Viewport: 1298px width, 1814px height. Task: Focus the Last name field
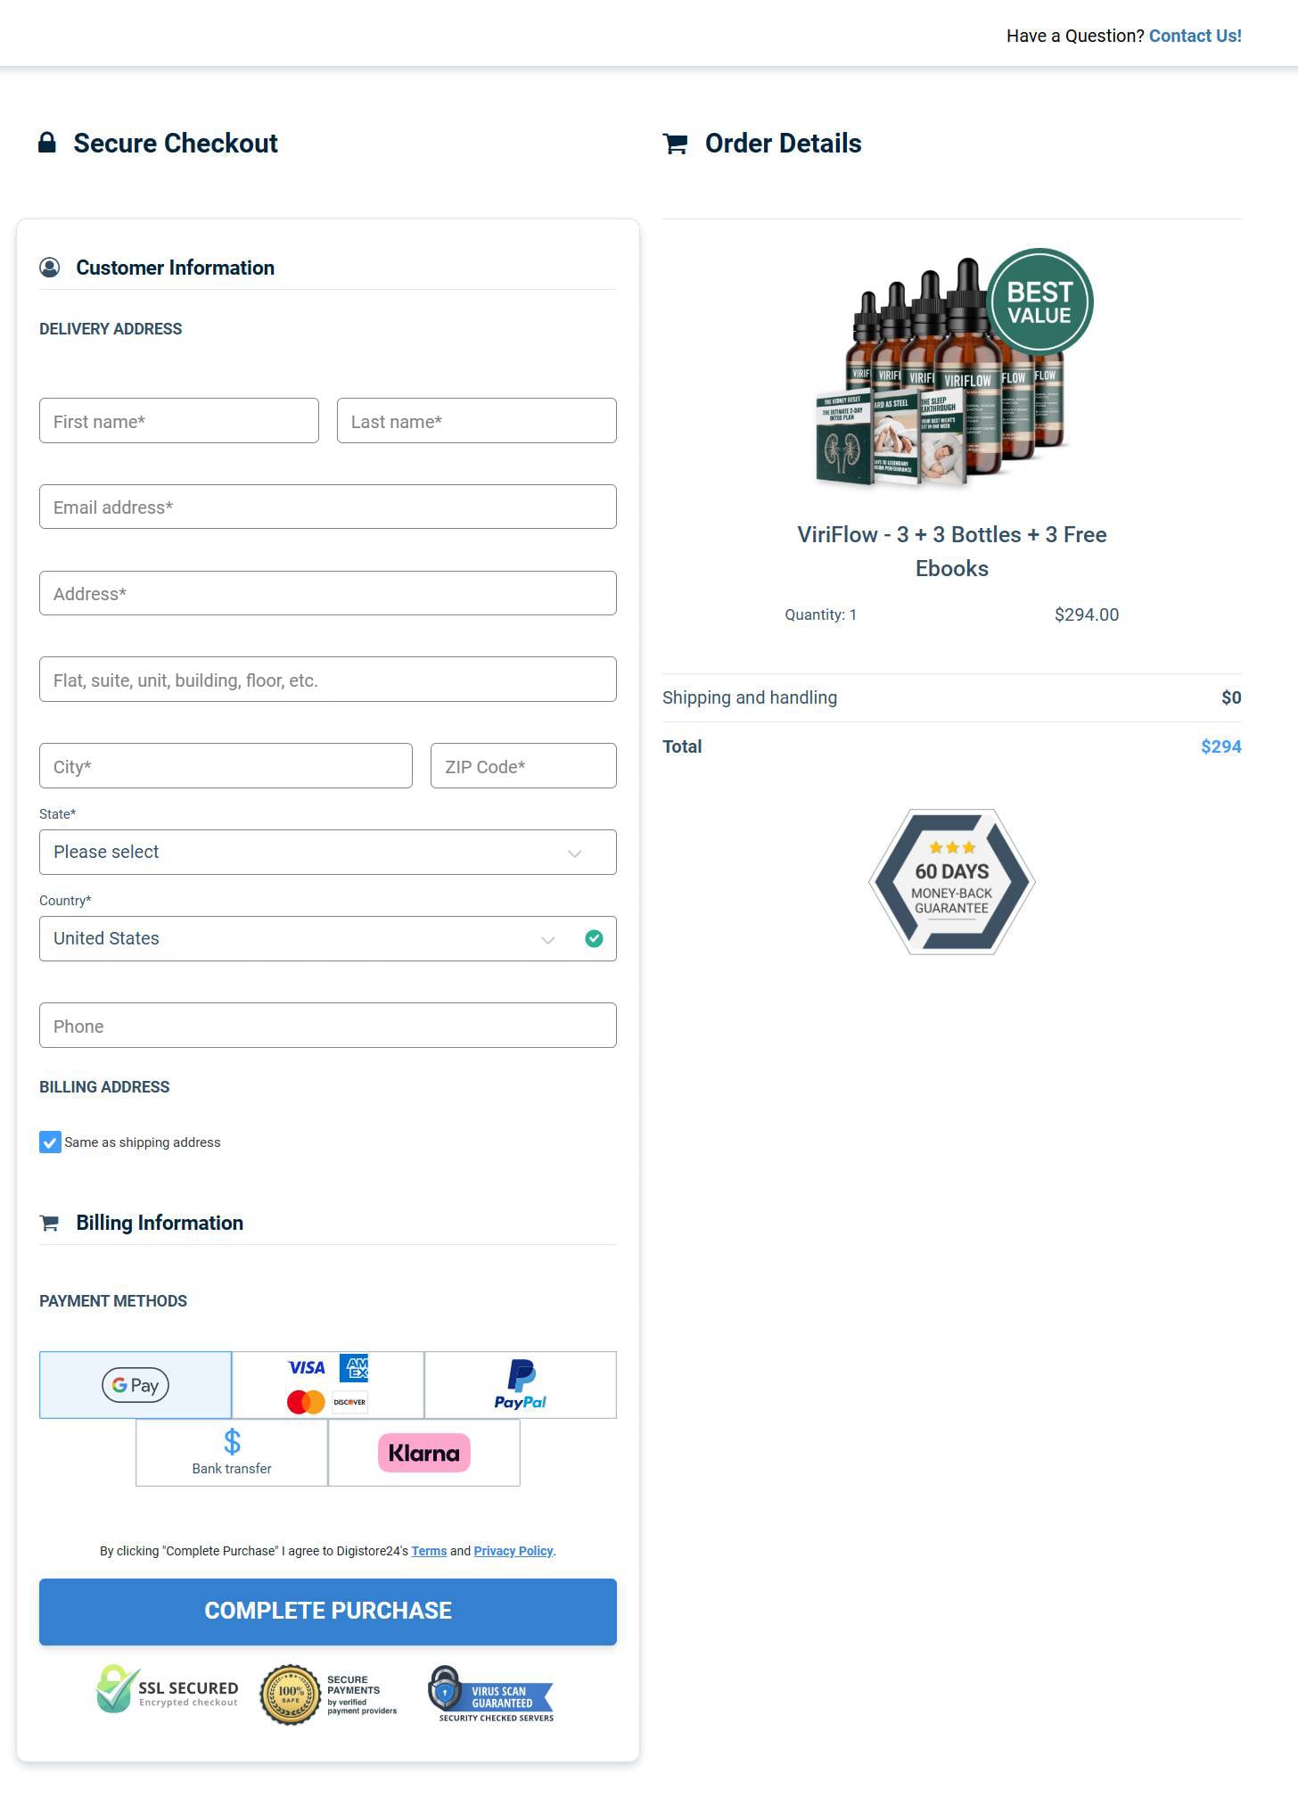point(477,421)
